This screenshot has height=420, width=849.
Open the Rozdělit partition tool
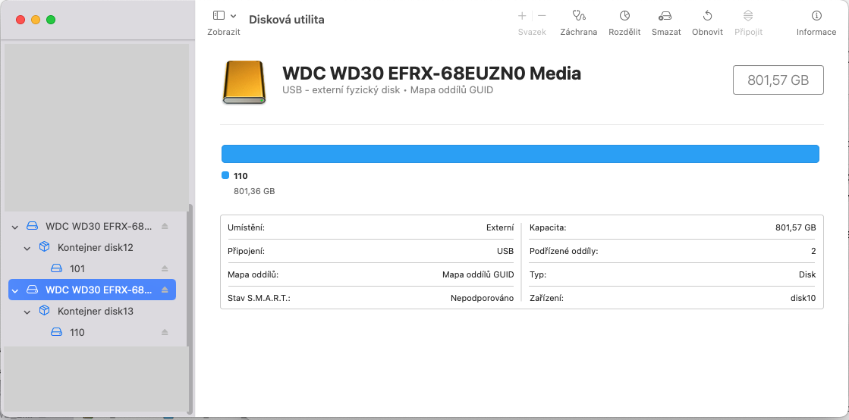624,16
